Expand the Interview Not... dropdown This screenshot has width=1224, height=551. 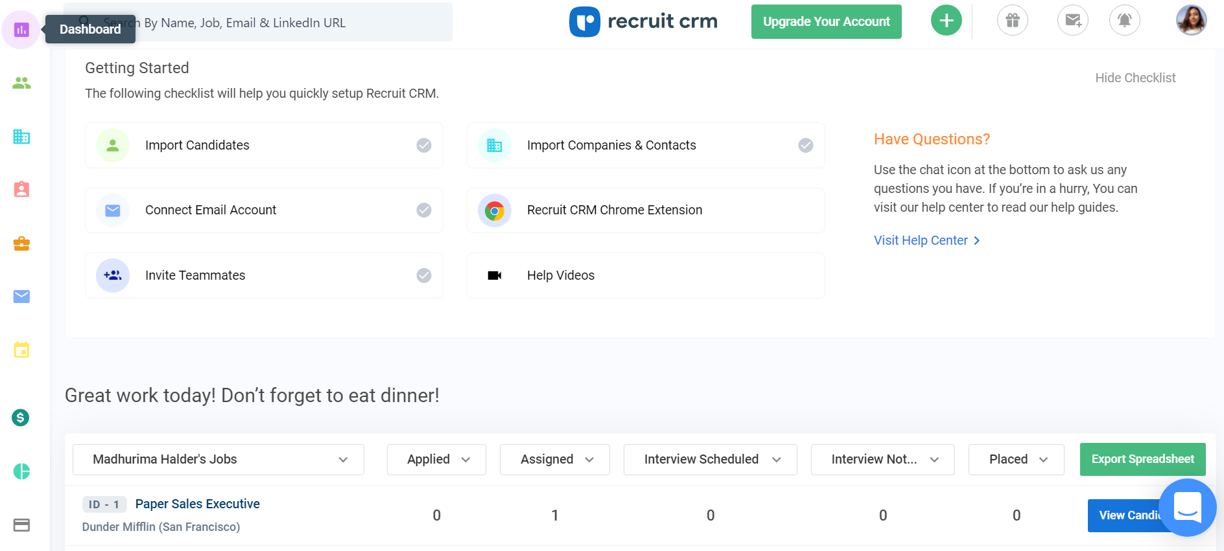(883, 460)
